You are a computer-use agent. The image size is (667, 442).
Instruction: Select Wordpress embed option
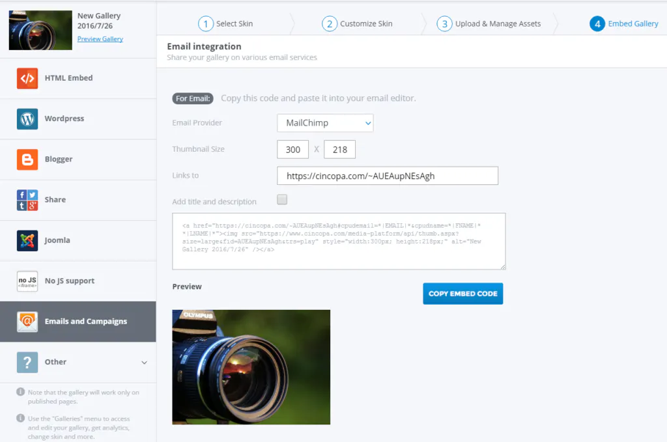(78, 119)
